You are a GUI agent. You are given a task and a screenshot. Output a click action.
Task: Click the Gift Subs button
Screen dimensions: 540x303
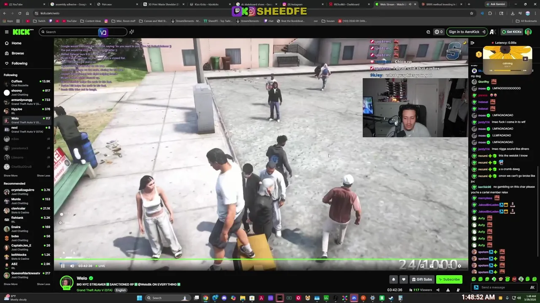click(422, 279)
